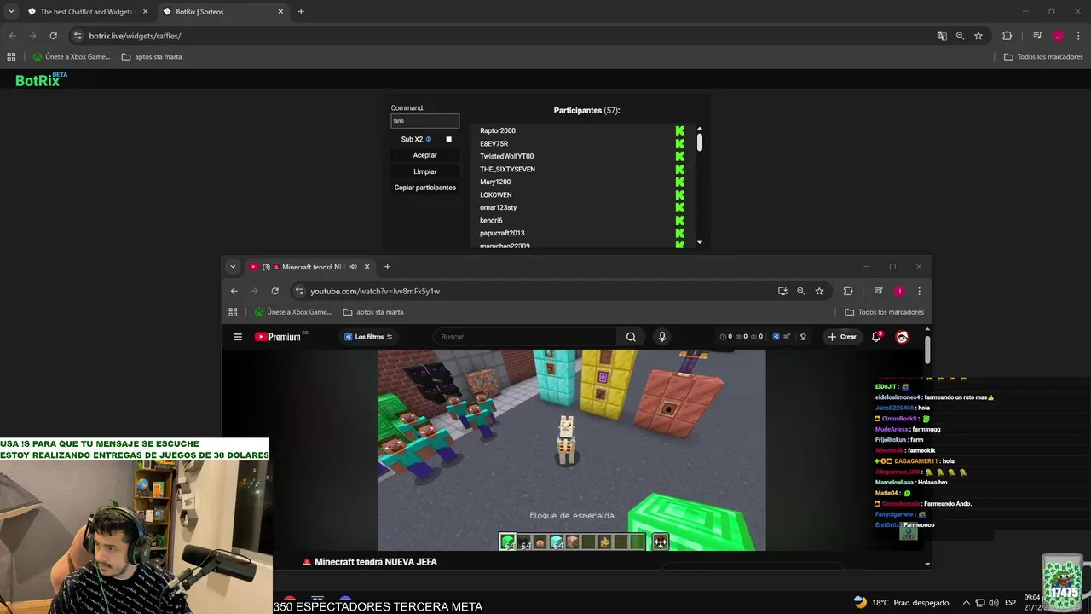This screenshot has height=614, width=1091.
Task: Bookmark the YouTube page with star
Action: 819,291
